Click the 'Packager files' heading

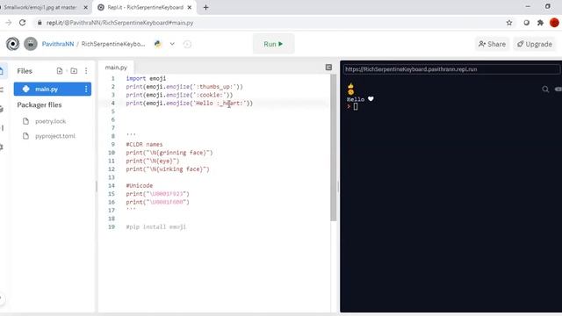tap(40, 105)
